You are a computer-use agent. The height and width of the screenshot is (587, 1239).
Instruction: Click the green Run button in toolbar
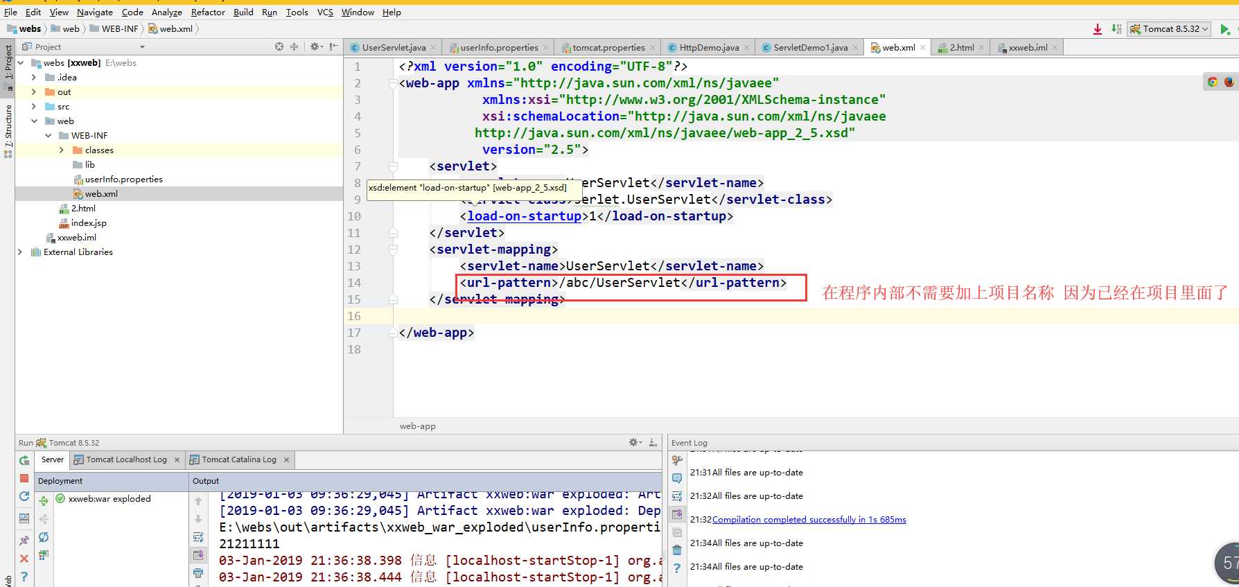[1224, 29]
